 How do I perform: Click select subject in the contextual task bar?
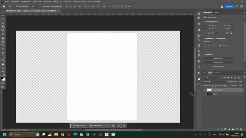[x=80, y=125]
